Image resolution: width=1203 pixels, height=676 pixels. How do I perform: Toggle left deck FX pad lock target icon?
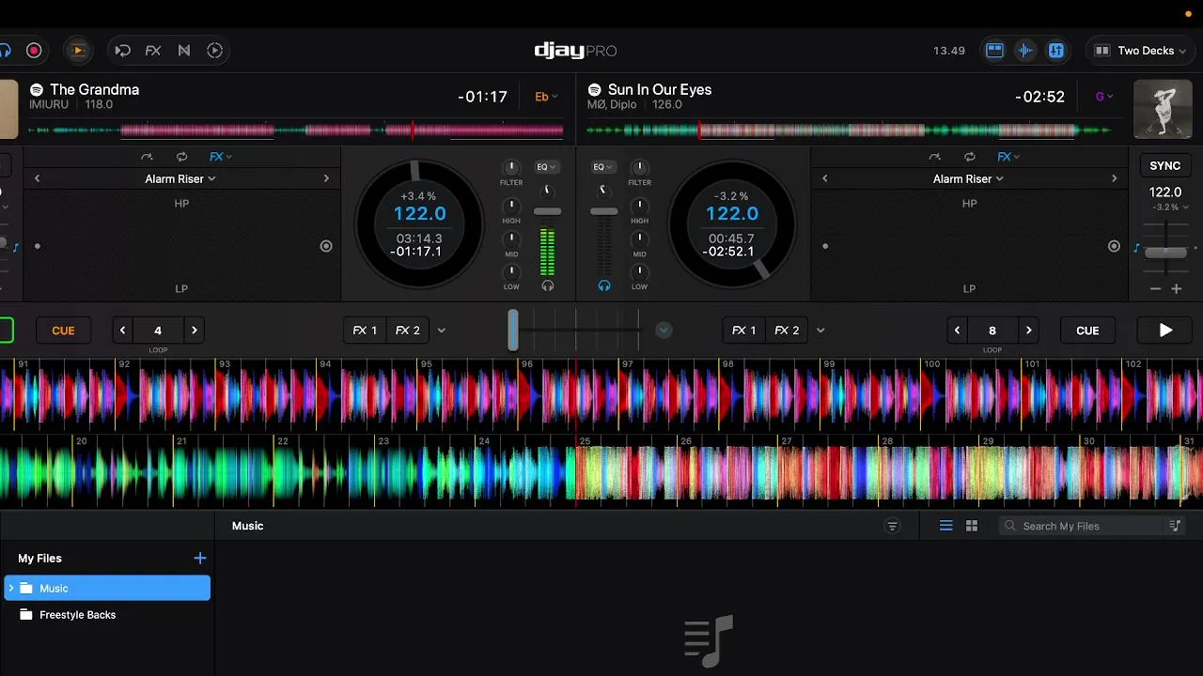pyautogui.click(x=326, y=246)
